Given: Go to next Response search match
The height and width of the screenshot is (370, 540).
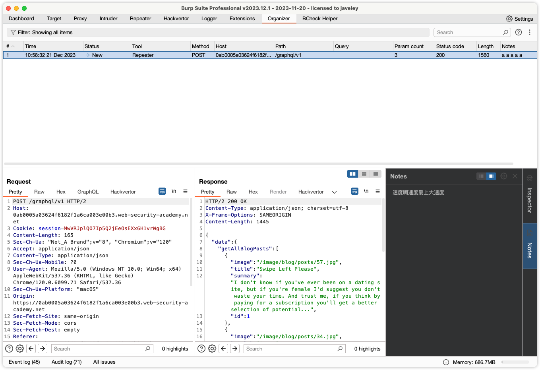Looking at the screenshot, I should (x=235, y=349).
